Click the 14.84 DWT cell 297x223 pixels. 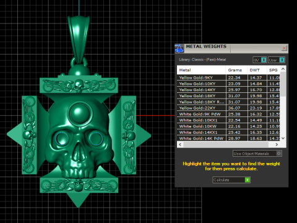pos(257,84)
